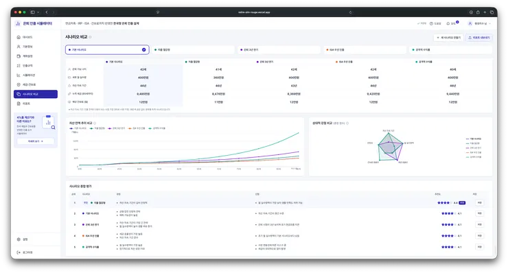The image size is (508, 273).
Task: Click the saved checkmark status in the header
Action: (422, 23)
